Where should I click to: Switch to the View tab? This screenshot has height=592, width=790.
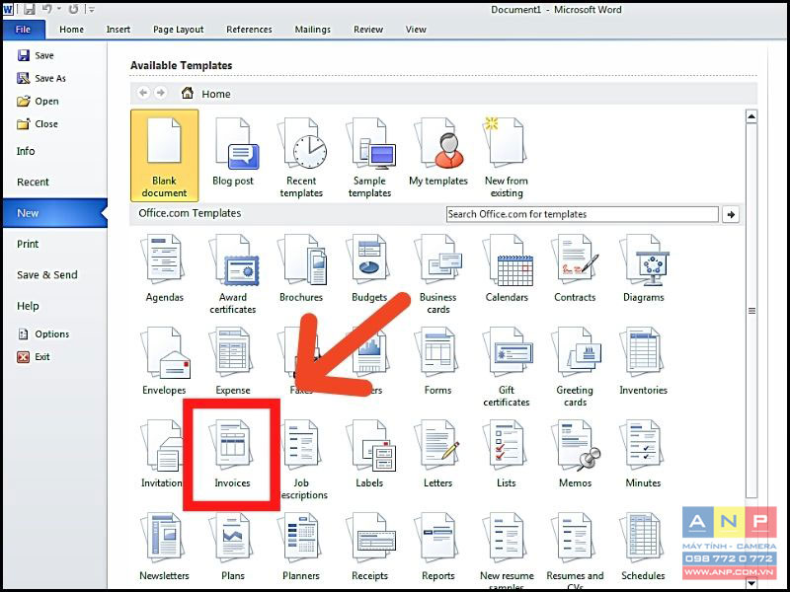click(x=416, y=30)
